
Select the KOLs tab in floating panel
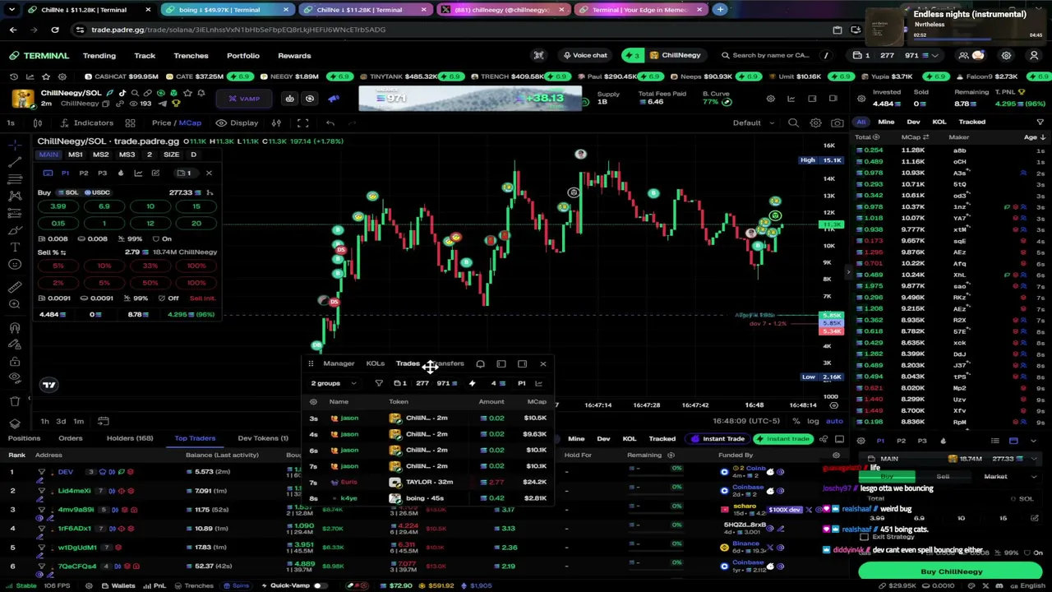(x=375, y=363)
